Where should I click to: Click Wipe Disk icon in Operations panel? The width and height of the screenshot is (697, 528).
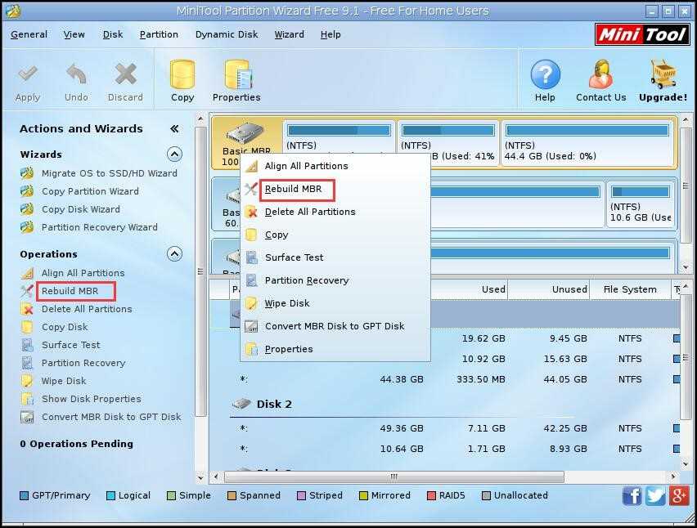pos(27,381)
